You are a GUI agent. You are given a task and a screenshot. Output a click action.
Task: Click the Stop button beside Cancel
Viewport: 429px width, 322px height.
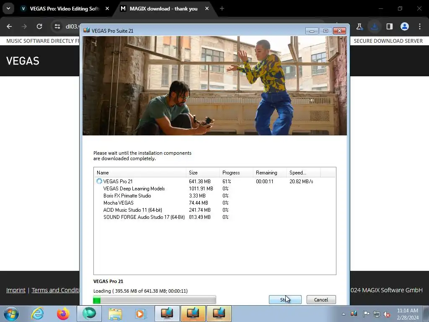(x=285, y=299)
